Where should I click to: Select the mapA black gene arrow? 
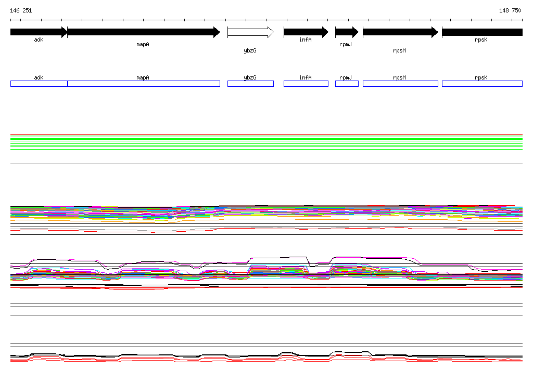tap(144, 32)
